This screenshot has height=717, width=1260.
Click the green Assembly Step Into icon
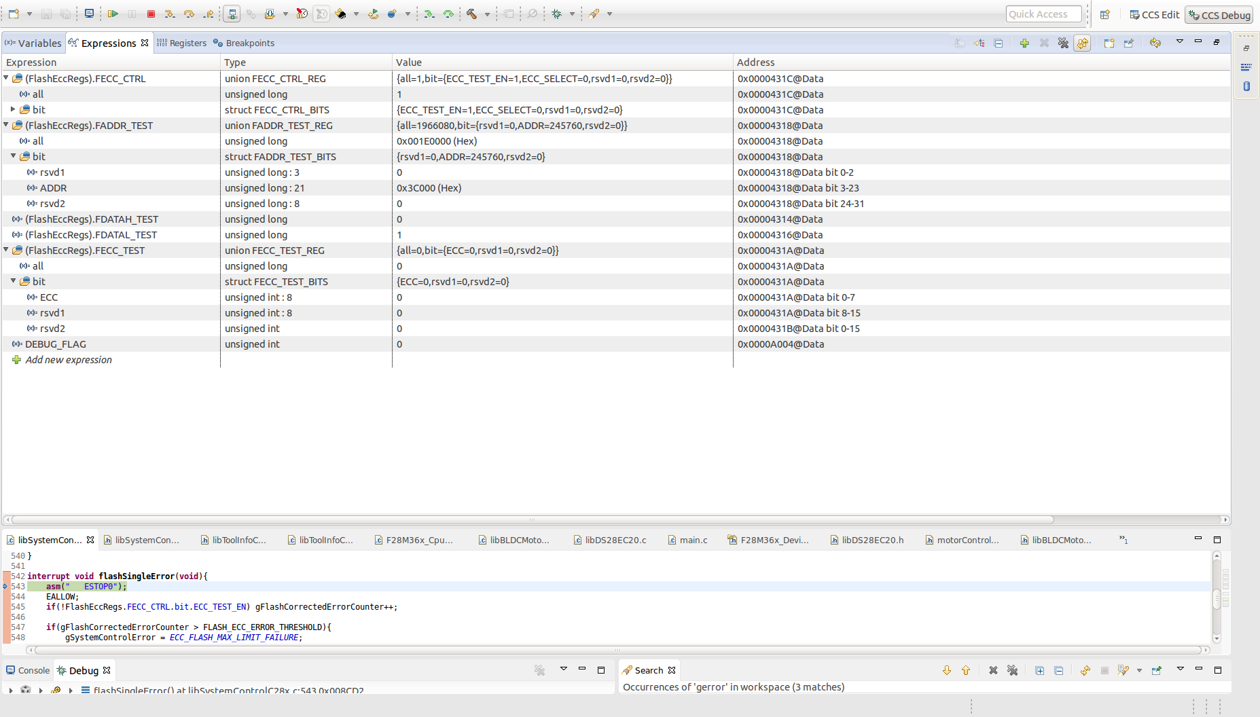coord(429,14)
